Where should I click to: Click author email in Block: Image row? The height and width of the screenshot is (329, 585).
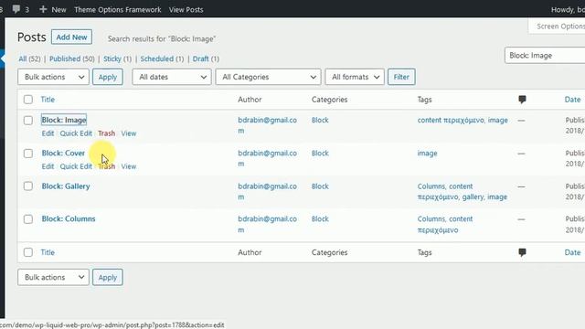point(267,125)
